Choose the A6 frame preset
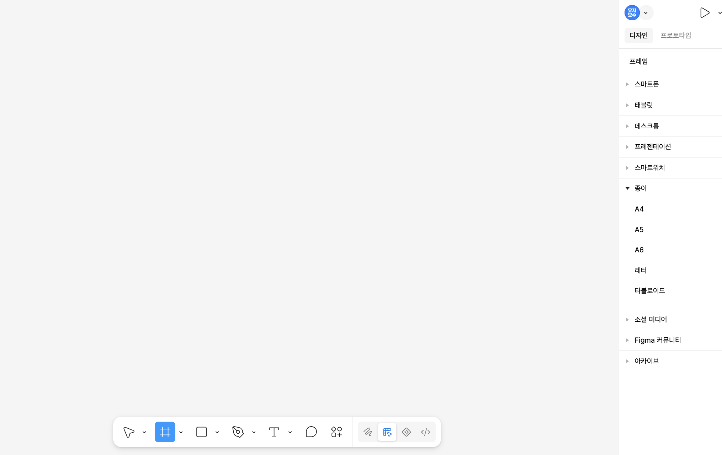 (x=670, y=250)
